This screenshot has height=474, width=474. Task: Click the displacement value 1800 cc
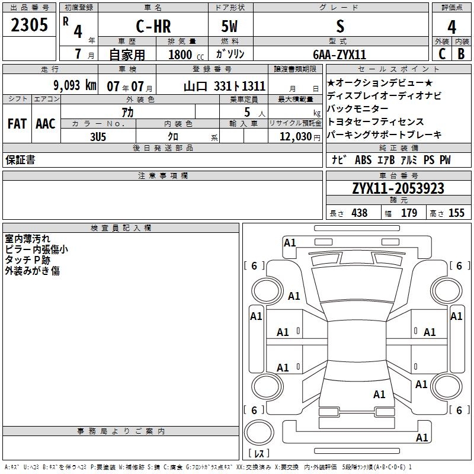[186, 55]
